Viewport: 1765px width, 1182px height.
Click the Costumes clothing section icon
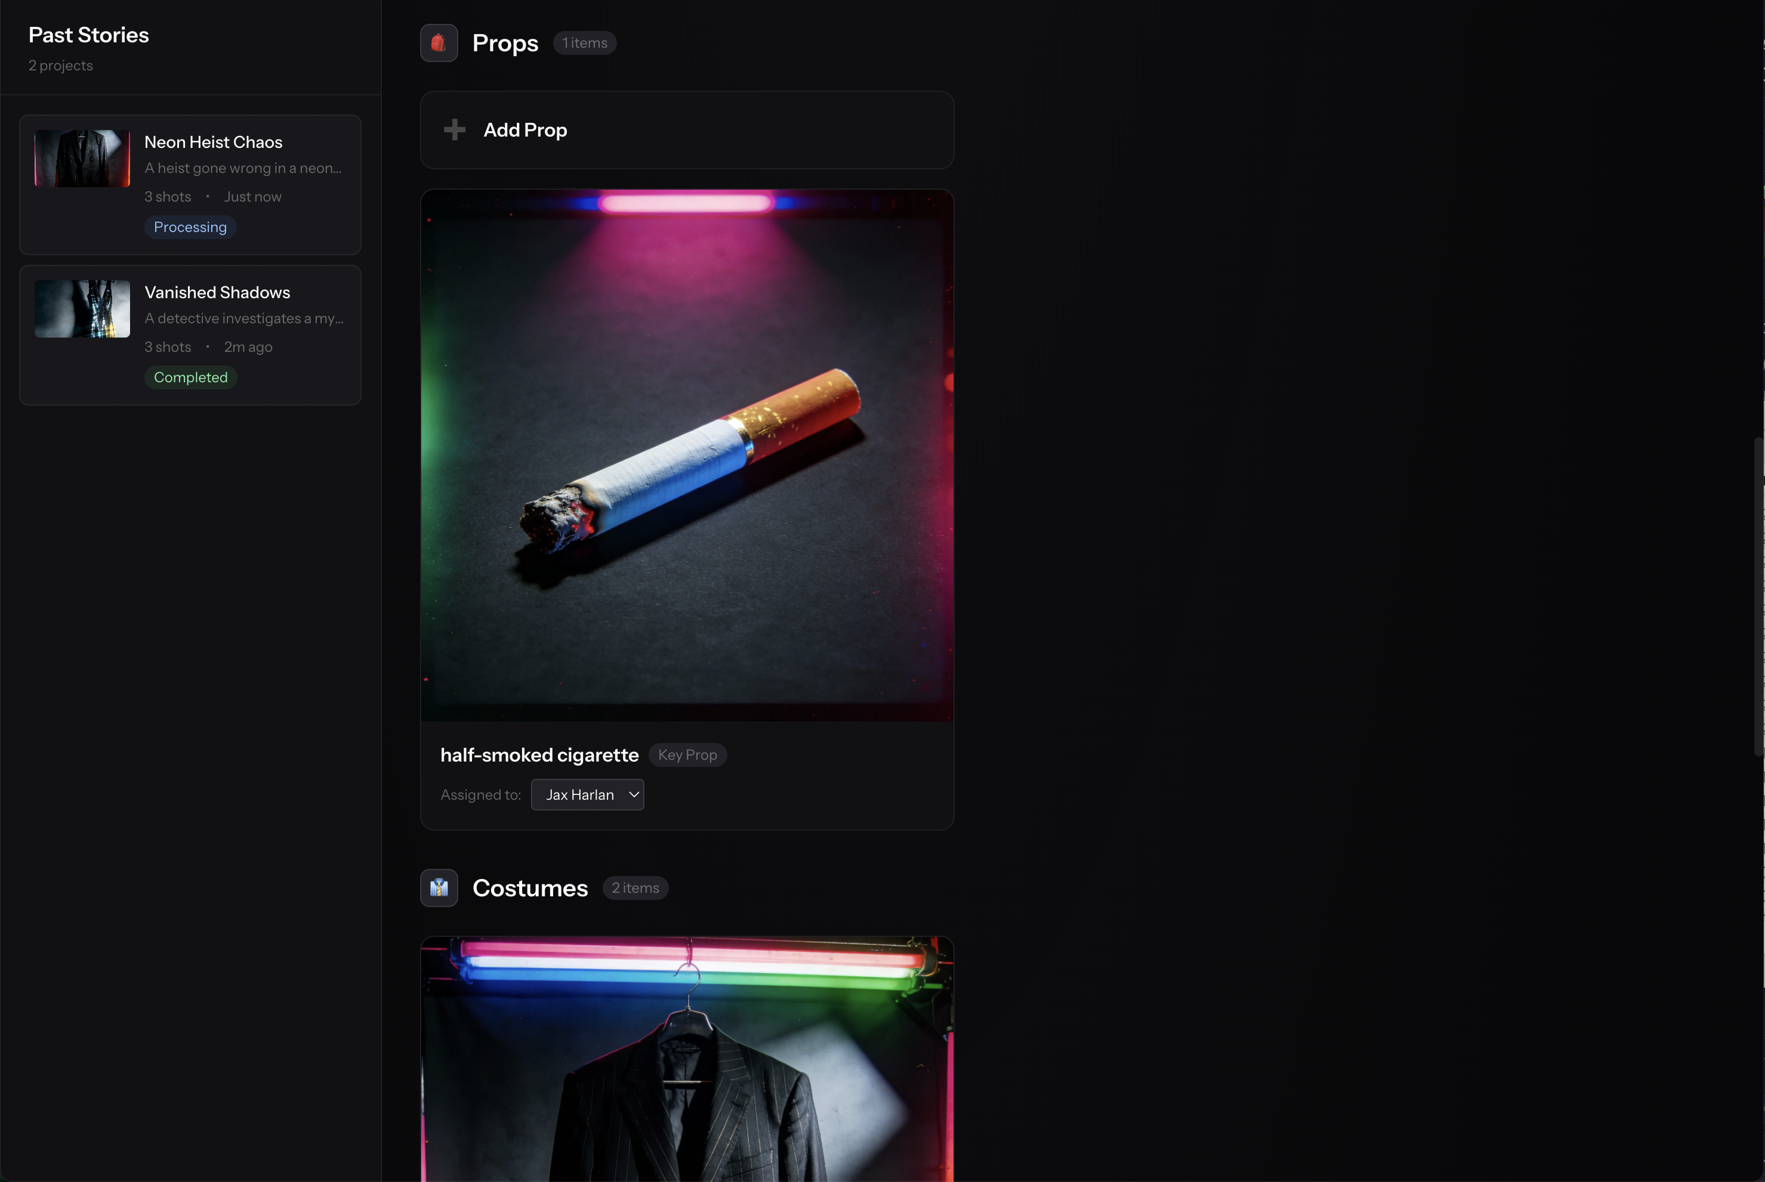[439, 887]
